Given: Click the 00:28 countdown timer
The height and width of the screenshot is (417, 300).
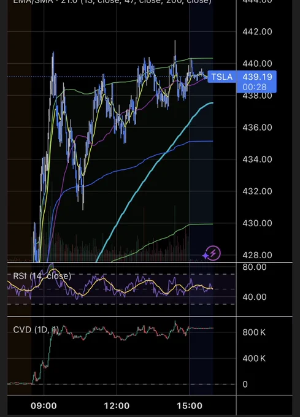Looking at the screenshot, I should pyautogui.click(x=254, y=87).
